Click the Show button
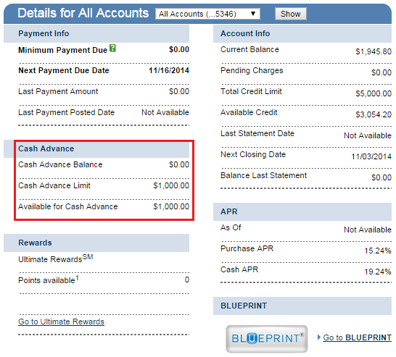 coord(291,14)
